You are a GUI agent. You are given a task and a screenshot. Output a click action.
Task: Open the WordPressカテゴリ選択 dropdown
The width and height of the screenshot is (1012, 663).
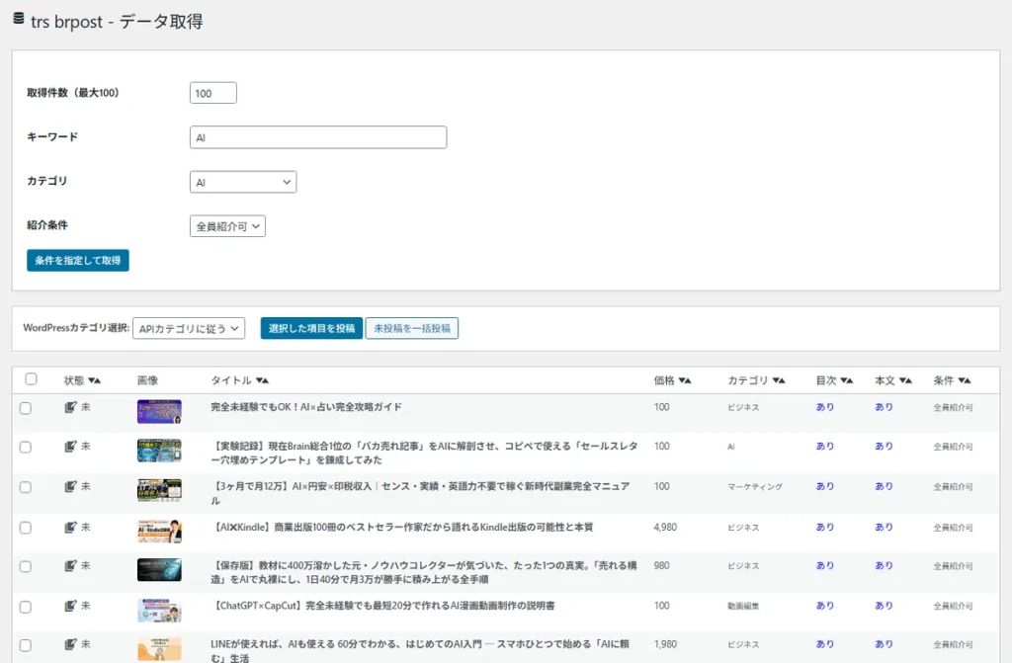click(189, 329)
